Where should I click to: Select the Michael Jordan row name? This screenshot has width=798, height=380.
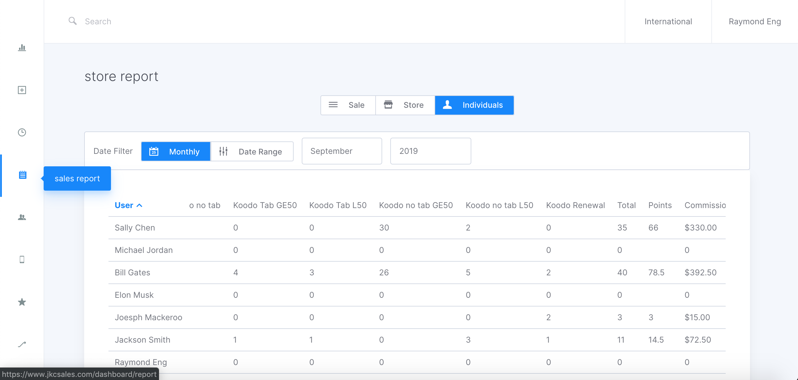[x=144, y=250]
